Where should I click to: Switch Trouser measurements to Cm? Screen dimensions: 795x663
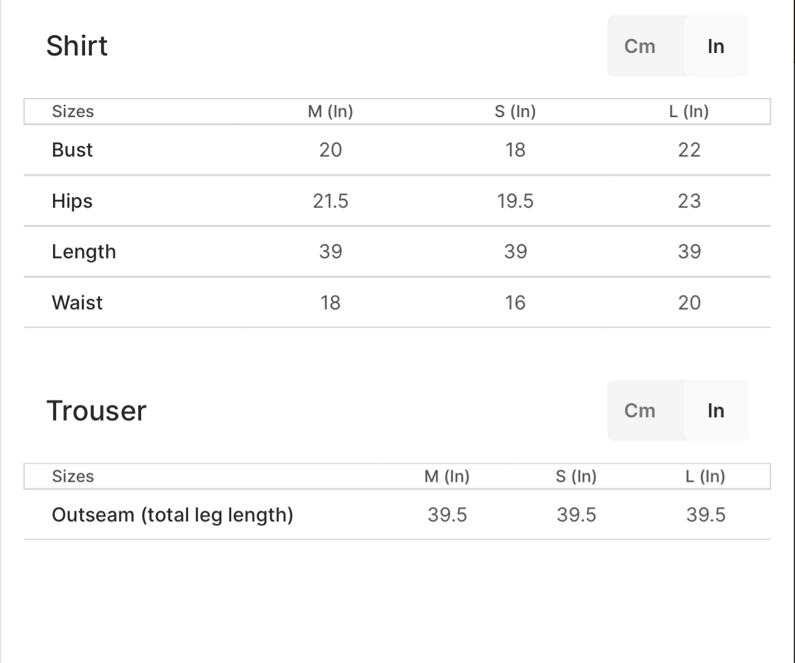pos(640,411)
